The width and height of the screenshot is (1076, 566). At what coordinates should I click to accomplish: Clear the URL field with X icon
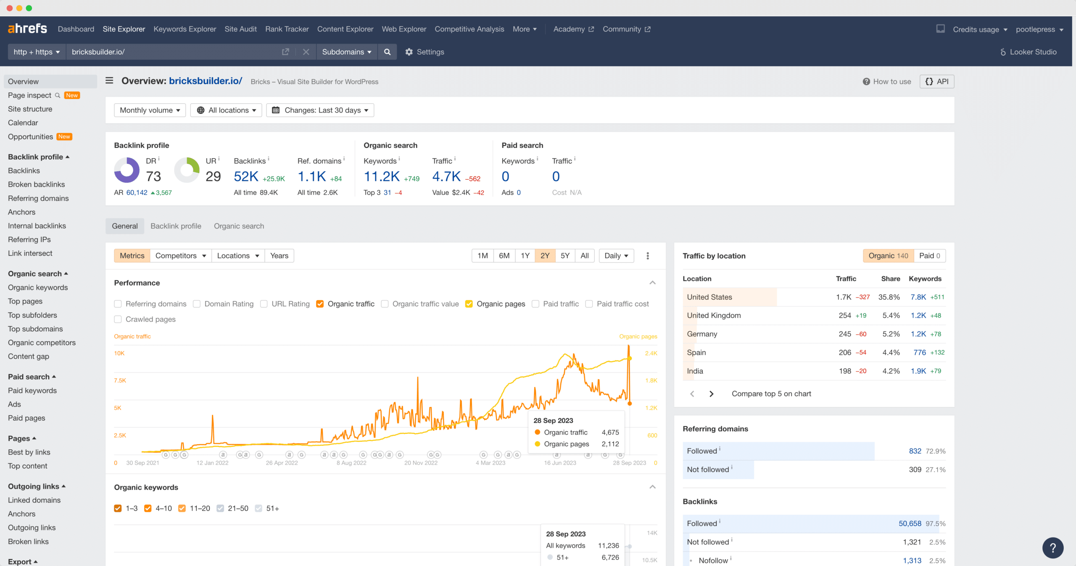(x=306, y=52)
